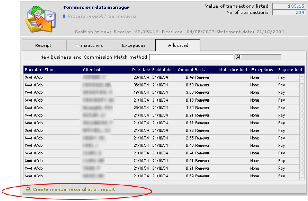308x201 pixels.
Task: Click the Pay method column header
Action: click(x=290, y=70)
